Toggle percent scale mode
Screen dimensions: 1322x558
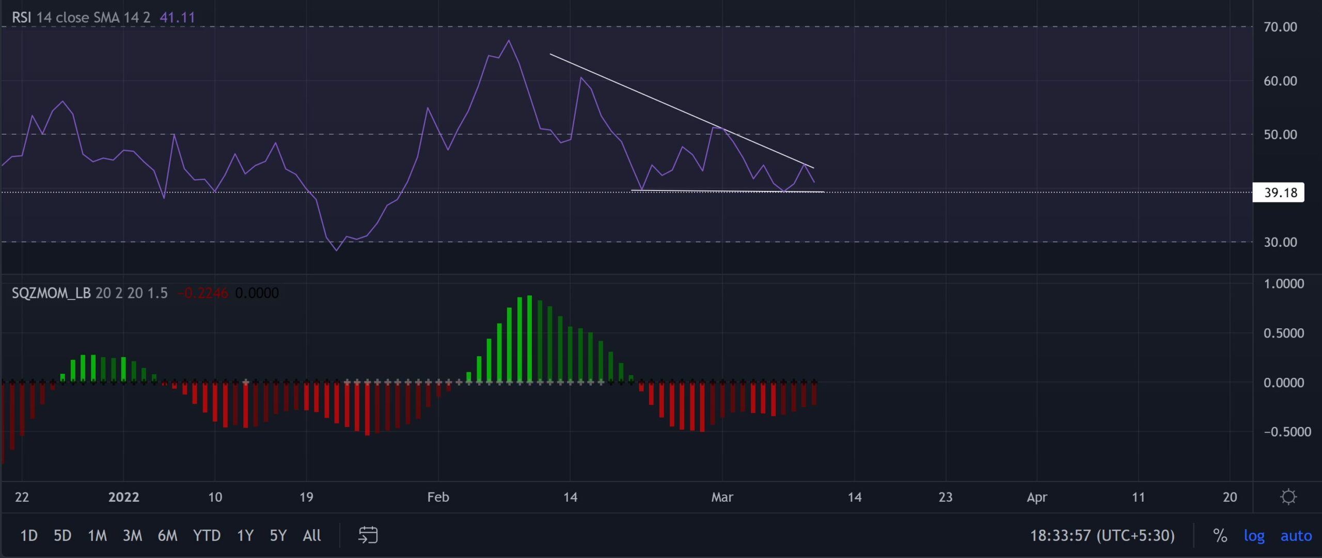[1220, 535]
